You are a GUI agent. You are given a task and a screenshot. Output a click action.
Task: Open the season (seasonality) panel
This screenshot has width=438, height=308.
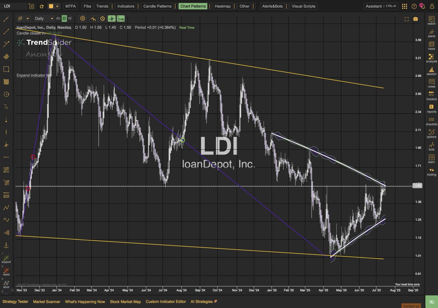point(431,71)
